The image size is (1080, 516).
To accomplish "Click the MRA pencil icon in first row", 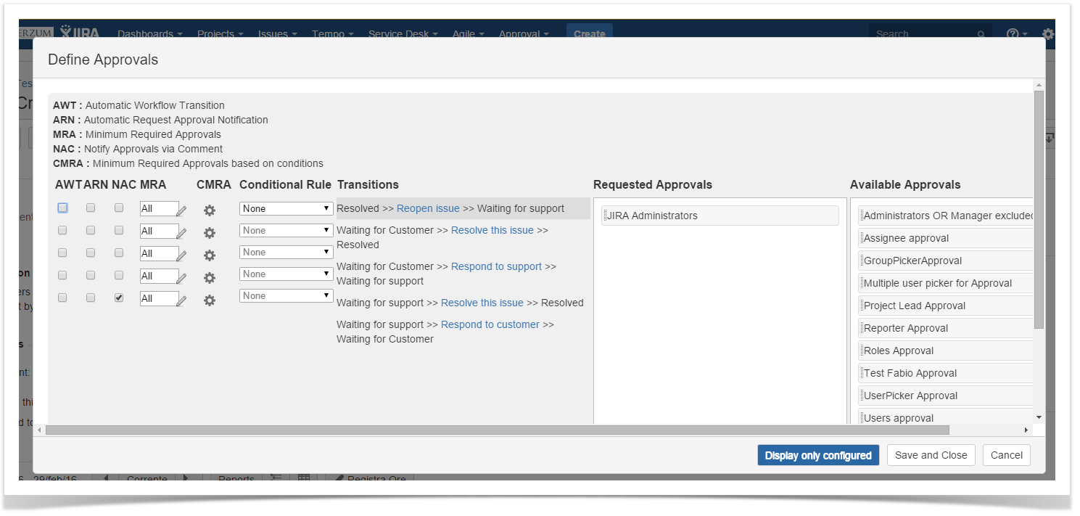I will [181, 210].
